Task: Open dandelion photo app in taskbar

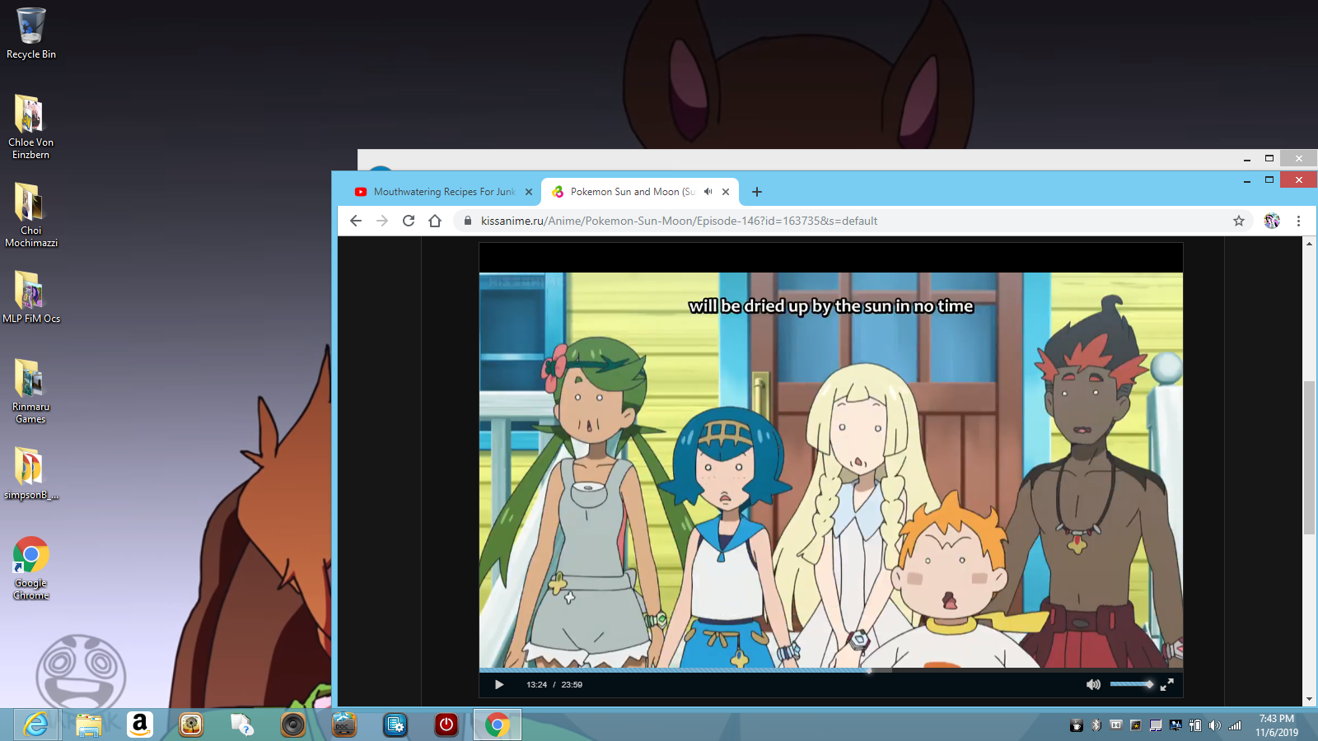Action: click(x=191, y=725)
